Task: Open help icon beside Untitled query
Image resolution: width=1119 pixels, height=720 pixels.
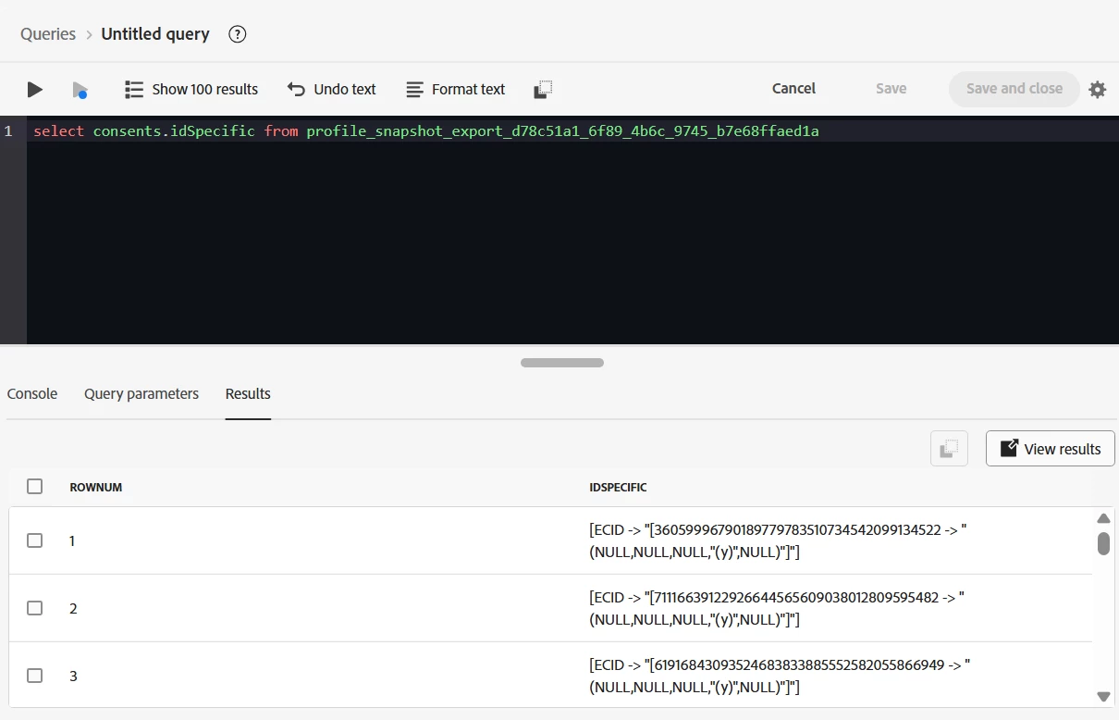Action: [238, 34]
